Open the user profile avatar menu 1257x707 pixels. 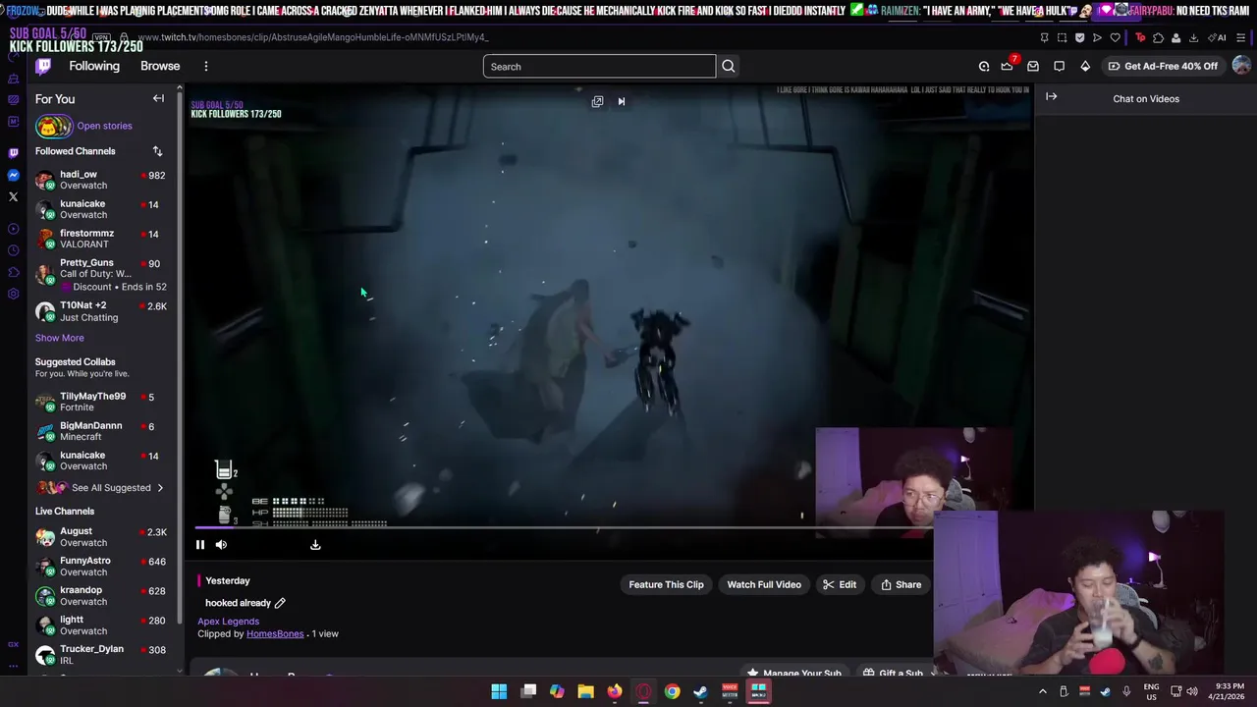1241,66
